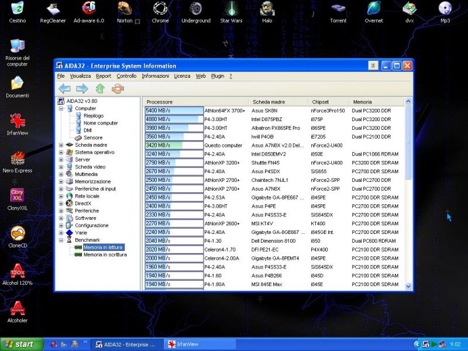
Task: Expand the Multimedia tree node
Action: [x=61, y=174]
